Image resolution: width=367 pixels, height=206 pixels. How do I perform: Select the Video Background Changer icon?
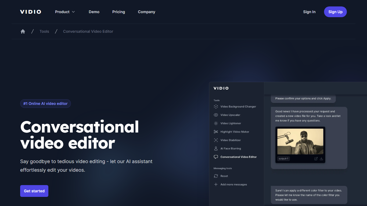(216, 106)
